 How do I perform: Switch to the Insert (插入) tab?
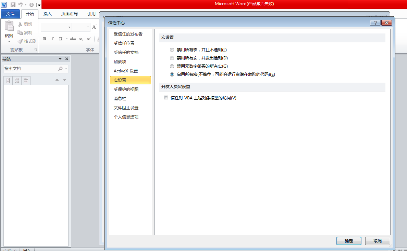(47, 14)
